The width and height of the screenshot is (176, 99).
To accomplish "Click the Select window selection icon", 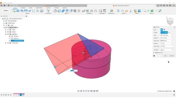I will point(144,11).
